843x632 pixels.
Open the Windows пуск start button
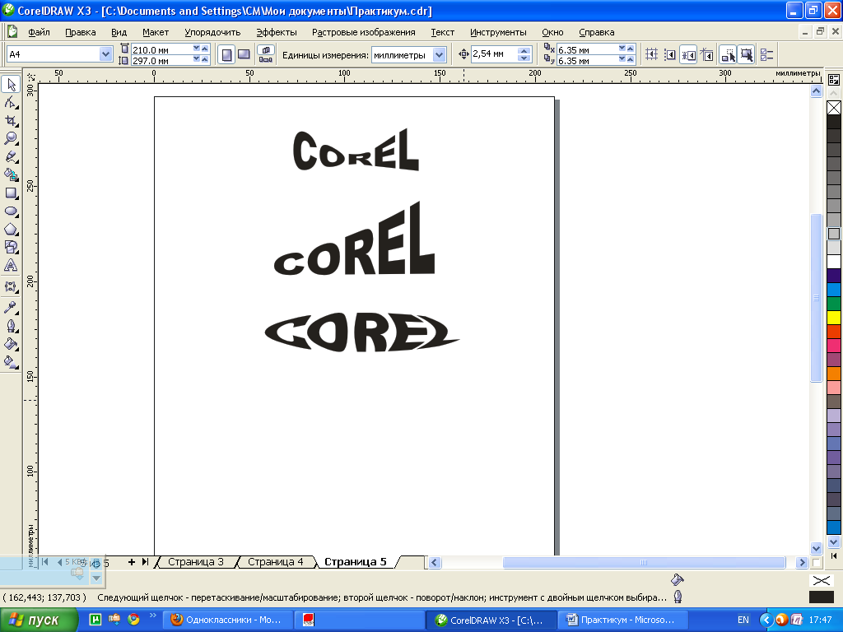coord(39,620)
